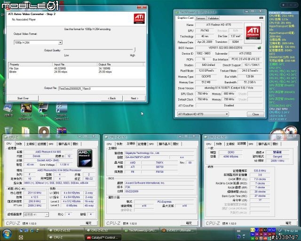Click the Close button in GPU-Z
This screenshot has height=241, width=301.
click(x=255, y=114)
